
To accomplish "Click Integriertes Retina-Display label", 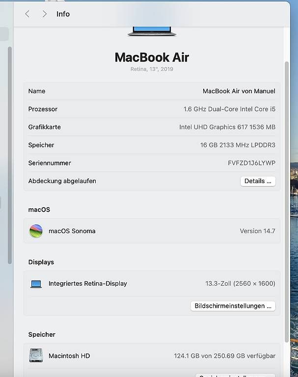I will tap(87, 283).
